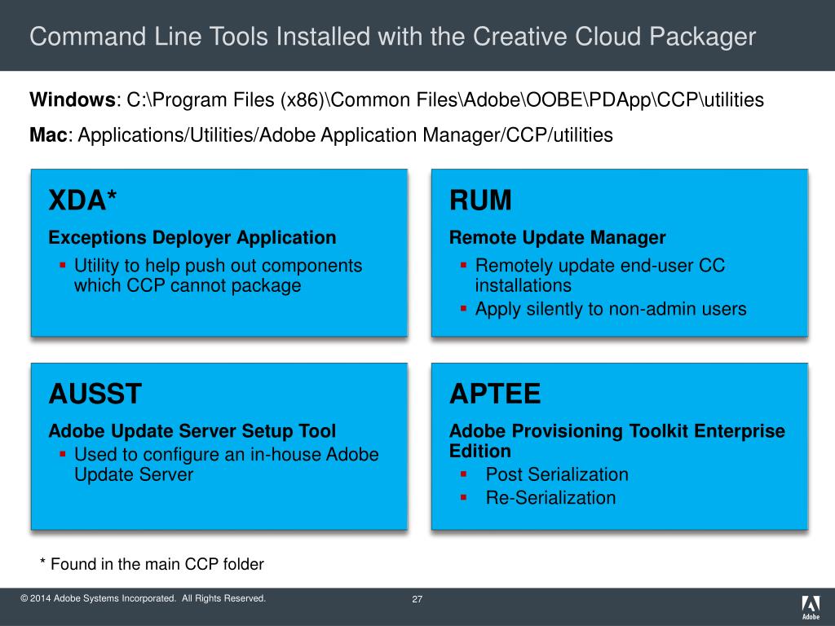
Task: Click the slide title 'Command Line Tools Installed with the Creative Cloud Packager'
Action: [x=392, y=37]
